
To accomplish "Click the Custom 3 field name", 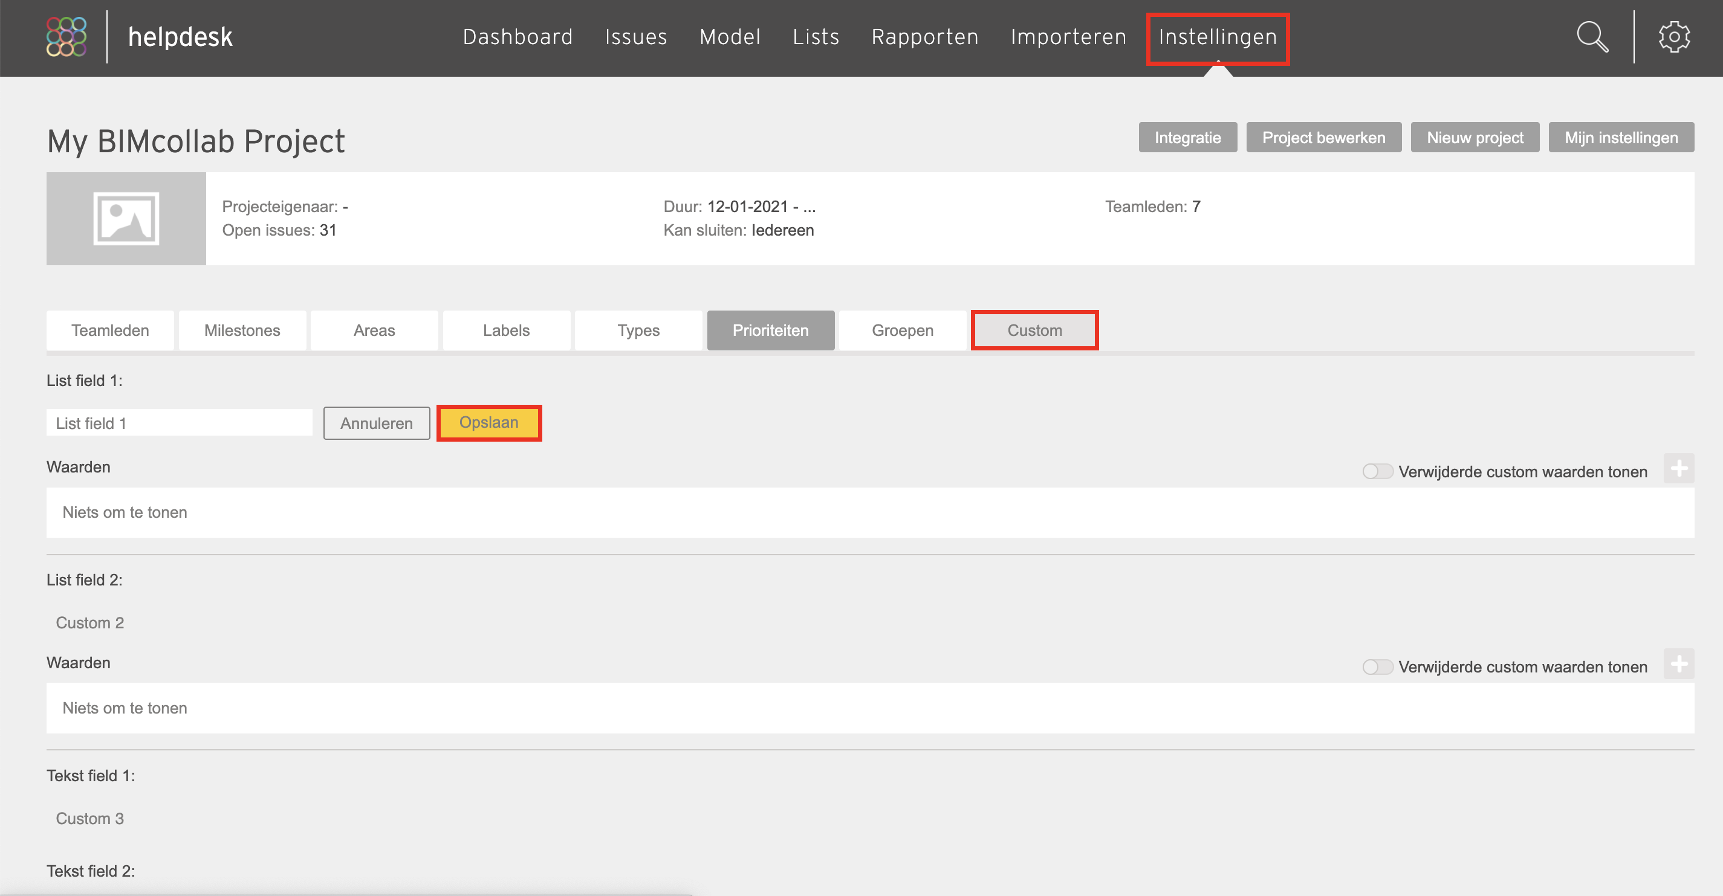I will tap(89, 819).
